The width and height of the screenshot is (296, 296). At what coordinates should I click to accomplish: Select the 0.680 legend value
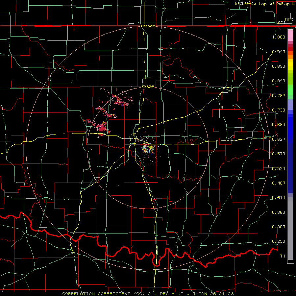tap(279, 125)
